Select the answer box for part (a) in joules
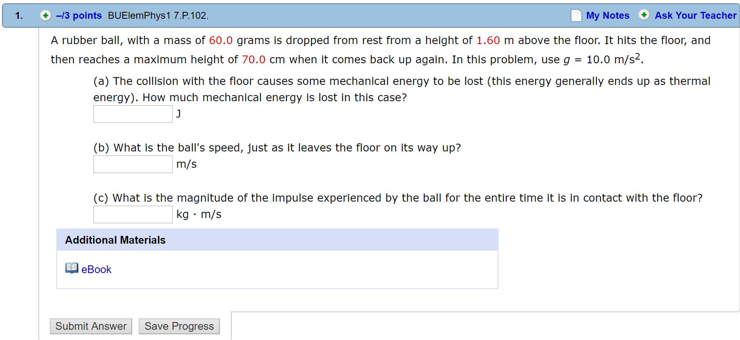740x340 pixels. click(x=133, y=114)
